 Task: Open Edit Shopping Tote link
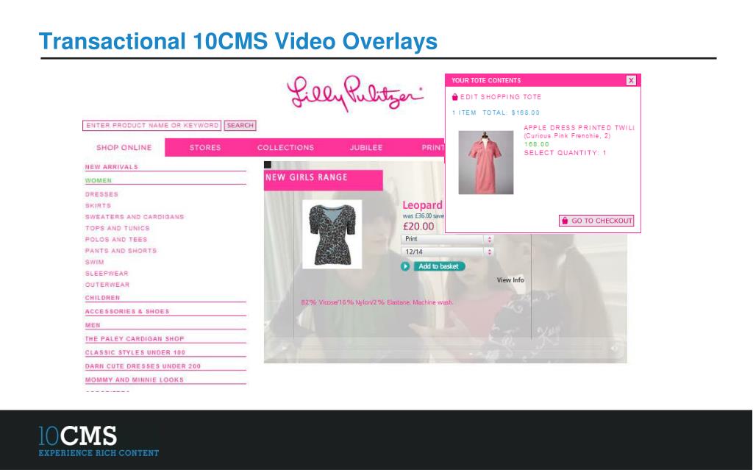[501, 97]
